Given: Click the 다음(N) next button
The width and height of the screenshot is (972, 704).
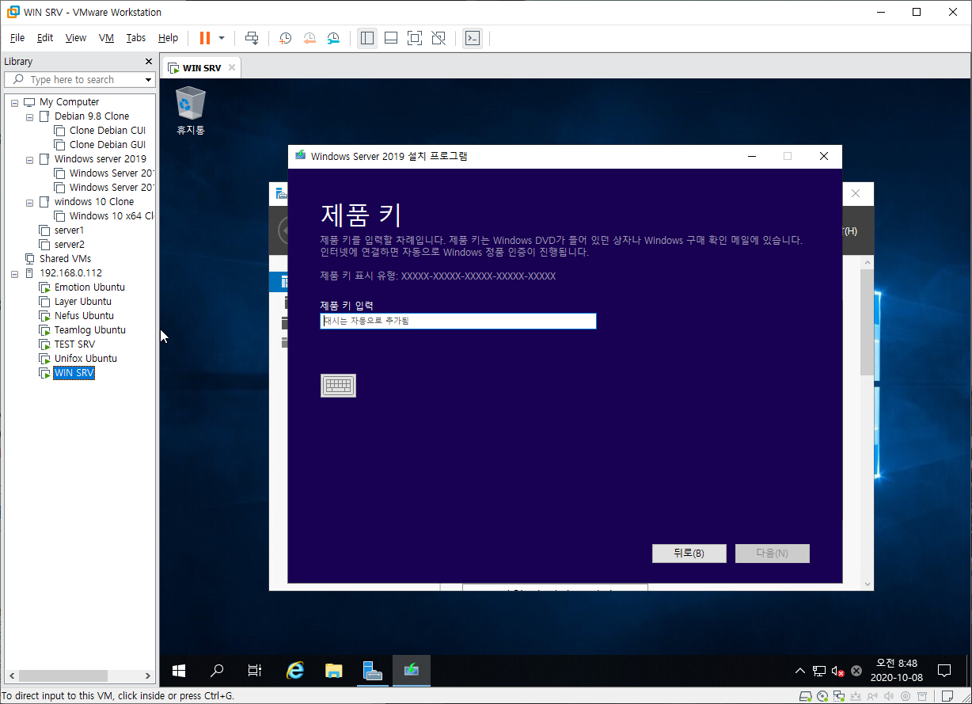Looking at the screenshot, I should [x=772, y=554].
